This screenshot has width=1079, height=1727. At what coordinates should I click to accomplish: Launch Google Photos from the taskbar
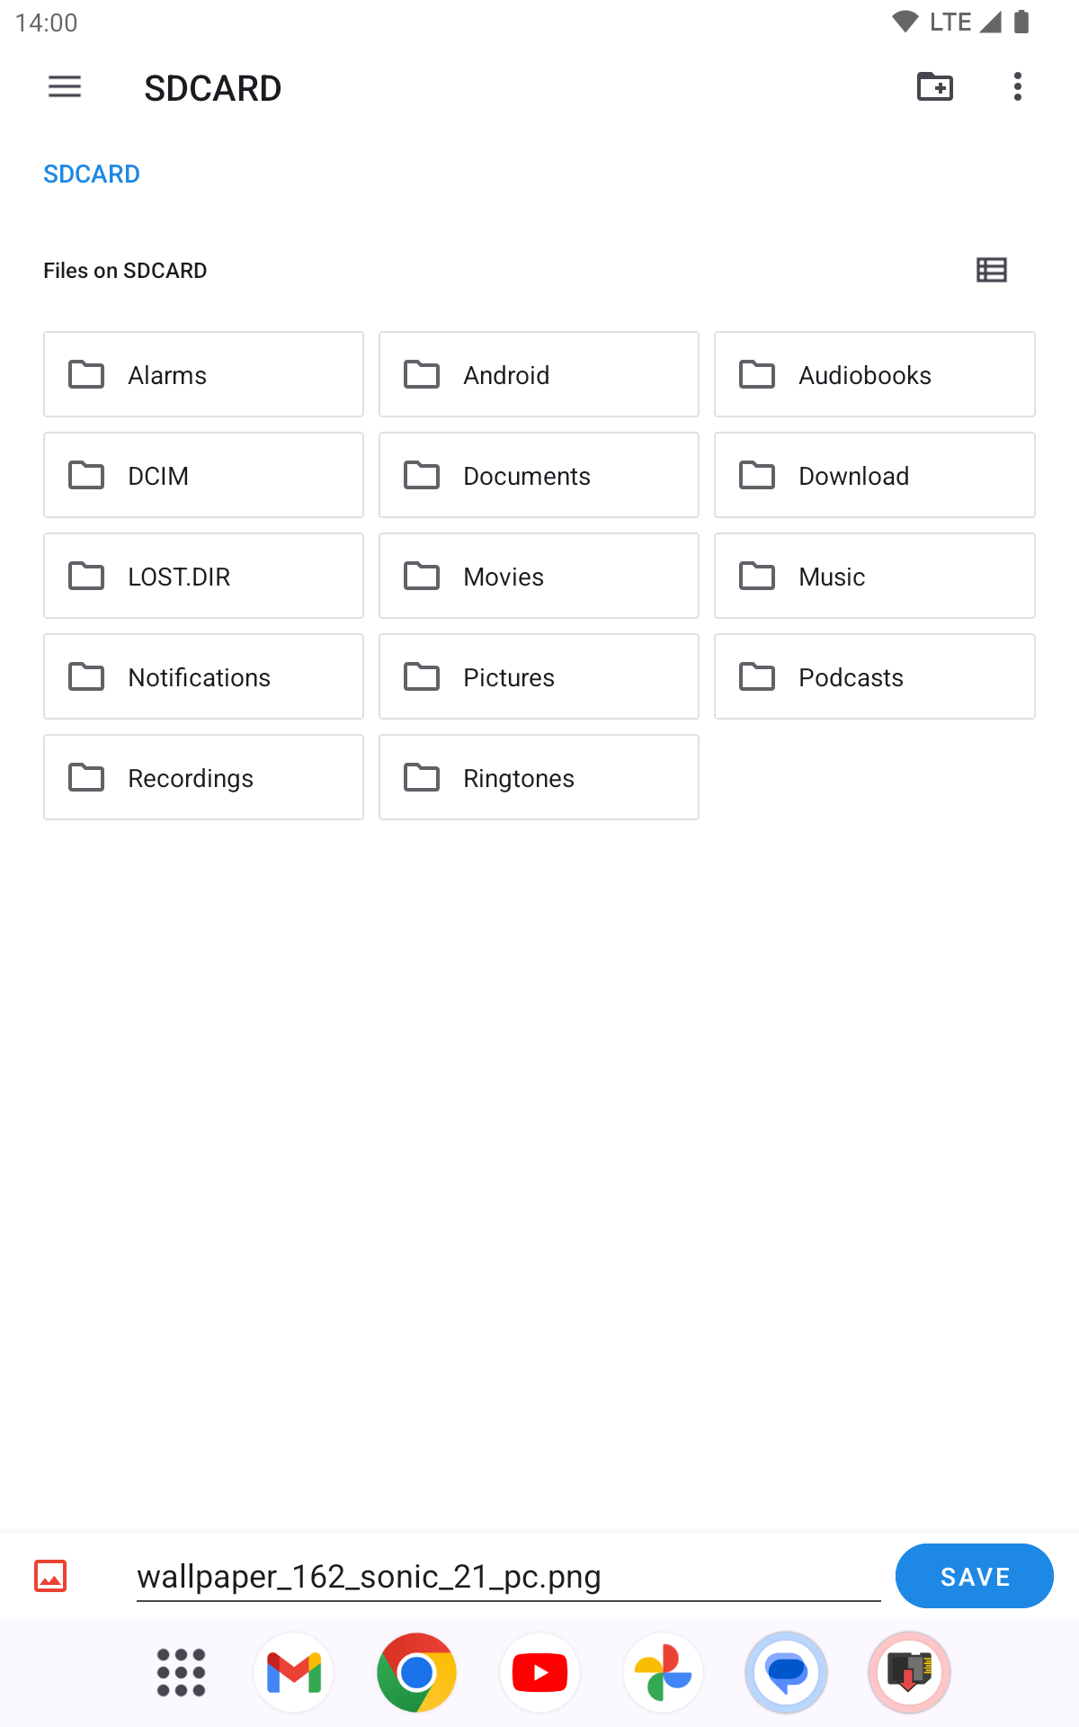[663, 1673]
